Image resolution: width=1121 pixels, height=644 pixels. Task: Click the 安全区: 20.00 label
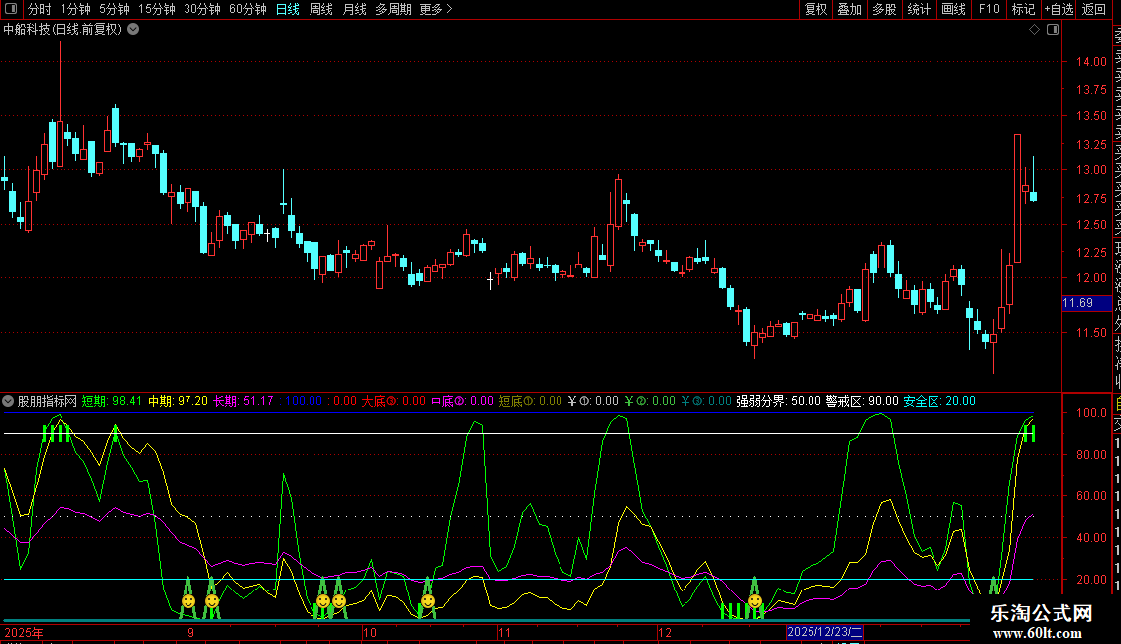click(x=939, y=401)
